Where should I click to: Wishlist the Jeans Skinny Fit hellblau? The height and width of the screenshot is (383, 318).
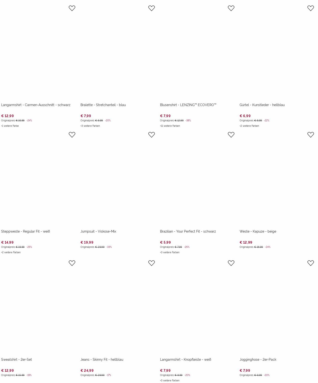pos(152,263)
